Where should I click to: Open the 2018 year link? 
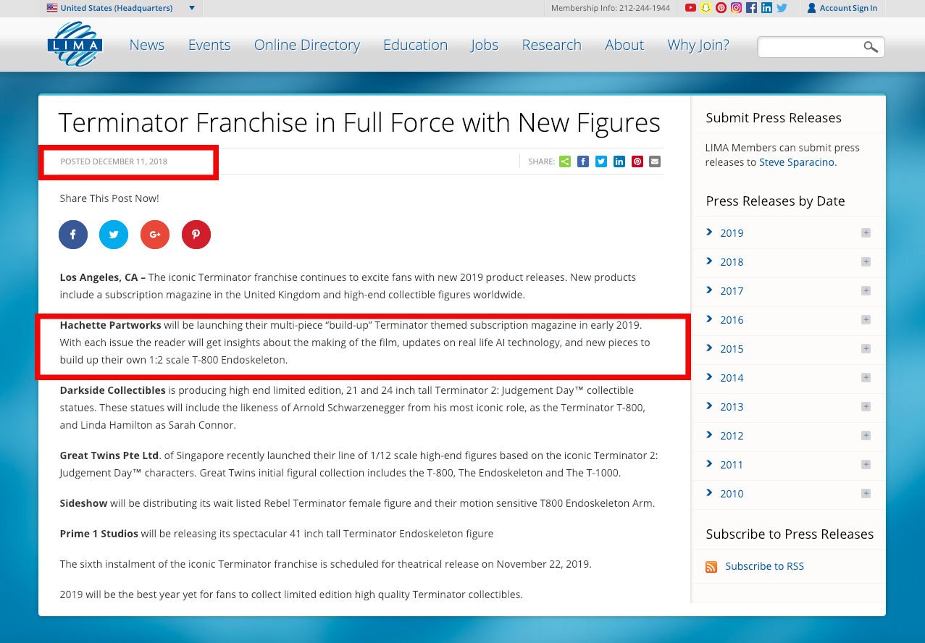click(x=732, y=262)
